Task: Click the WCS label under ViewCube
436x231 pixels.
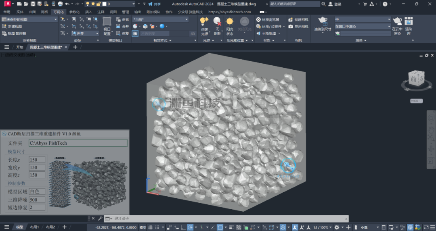Action: click(416, 101)
